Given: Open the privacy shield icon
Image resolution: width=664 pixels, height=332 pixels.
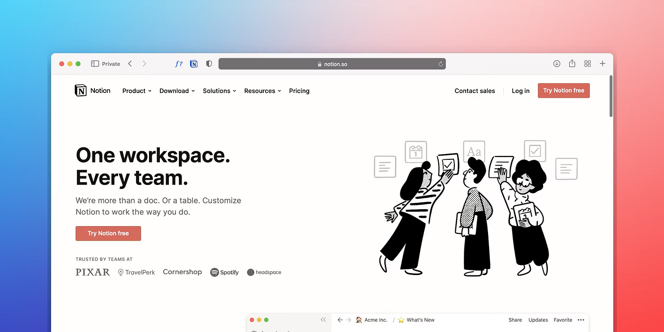Looking at the screenshot, I should (x=209, y=64).
